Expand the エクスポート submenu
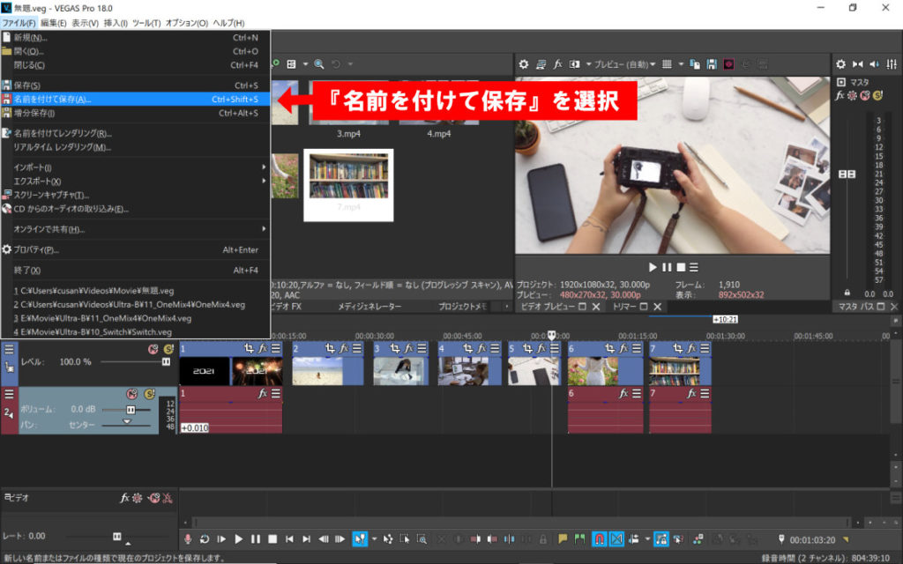The width and height of the screenshot is (903, 564). tap(40, 181)
